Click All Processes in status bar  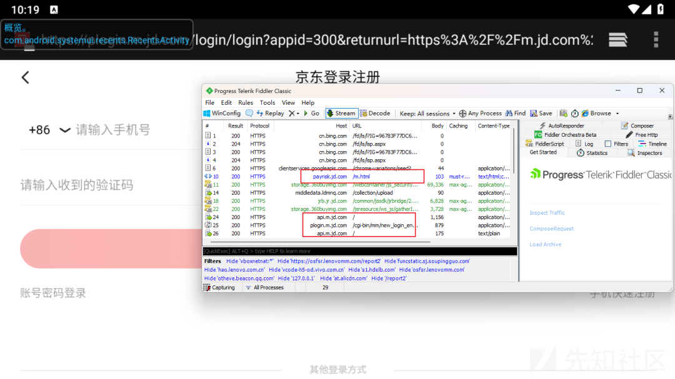(x=264, y=288)
